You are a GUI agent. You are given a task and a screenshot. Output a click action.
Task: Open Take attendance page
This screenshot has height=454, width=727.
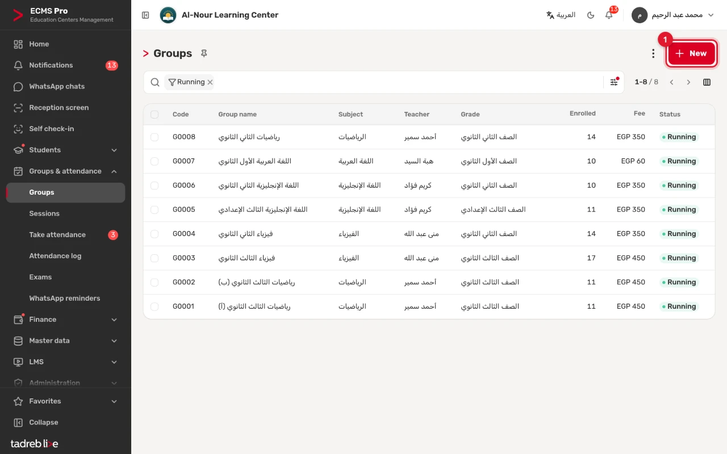[65, 235]
